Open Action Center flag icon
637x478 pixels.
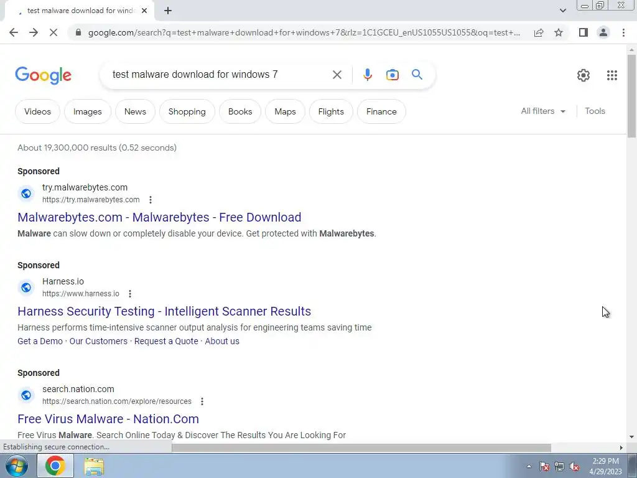tap(544, 466)
